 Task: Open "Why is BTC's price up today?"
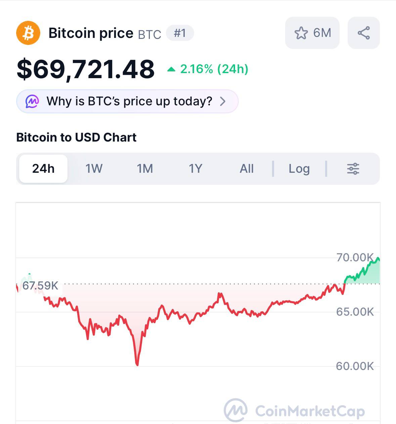pos(129,101)
